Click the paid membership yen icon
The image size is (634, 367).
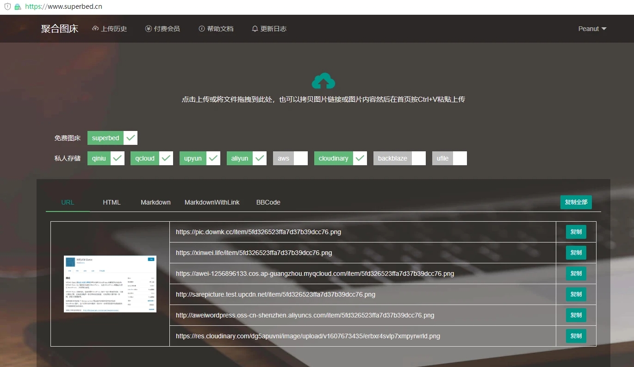[149, 29]
